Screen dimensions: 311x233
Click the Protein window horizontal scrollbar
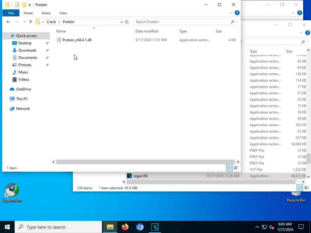[x=145, y=162]
